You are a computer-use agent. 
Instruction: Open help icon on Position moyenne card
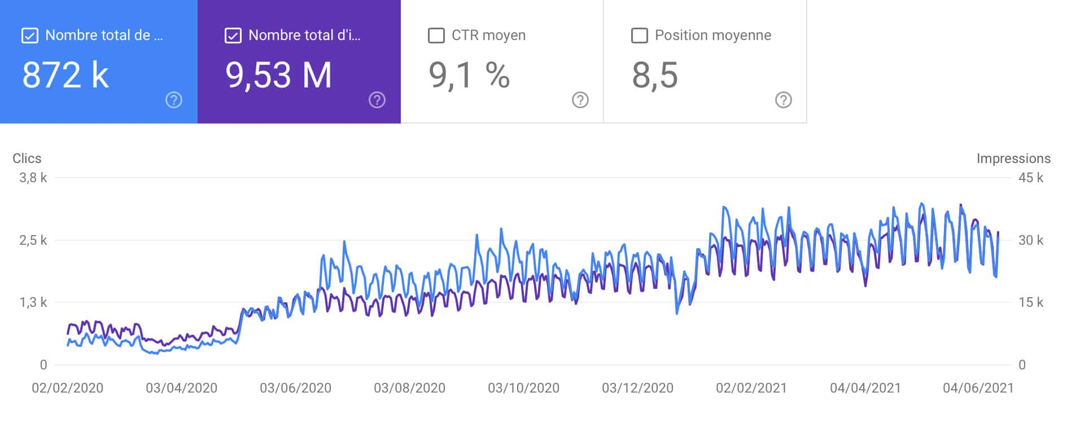(784, 100)
